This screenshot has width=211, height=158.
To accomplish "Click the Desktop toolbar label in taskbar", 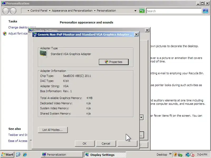I will coord(162,155).
